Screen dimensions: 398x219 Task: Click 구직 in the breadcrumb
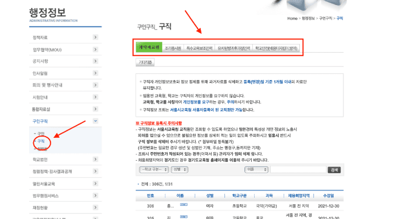(340, 18)
